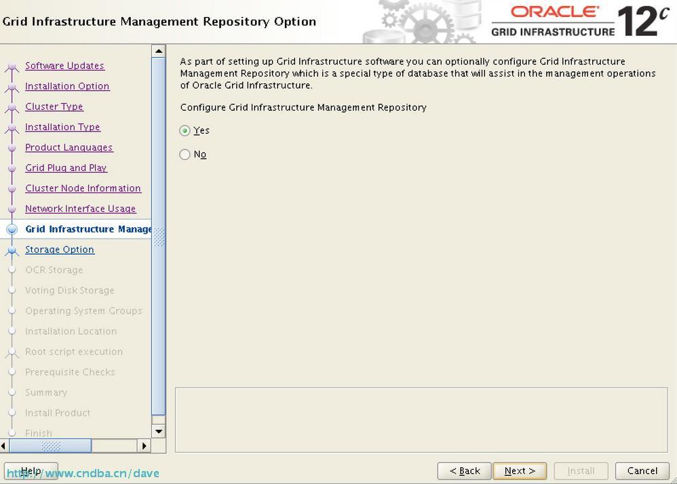
Task: Click the milestone dot beside Grid Infrastructure Management
Action: tap(12, 229)
